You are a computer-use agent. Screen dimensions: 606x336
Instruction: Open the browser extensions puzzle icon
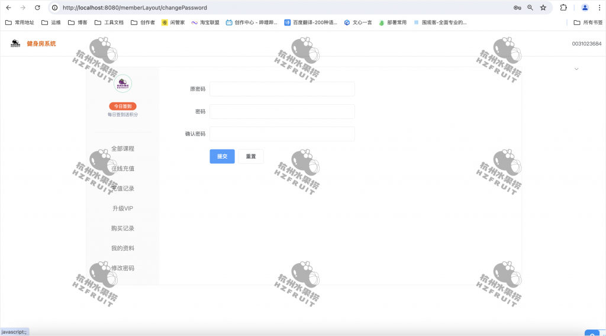pos(563,8)
